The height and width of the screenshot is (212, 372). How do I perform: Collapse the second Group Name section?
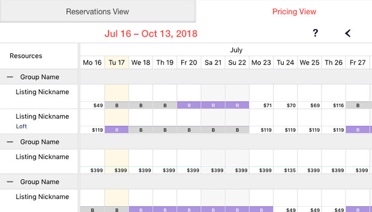(x=10, y=142)
